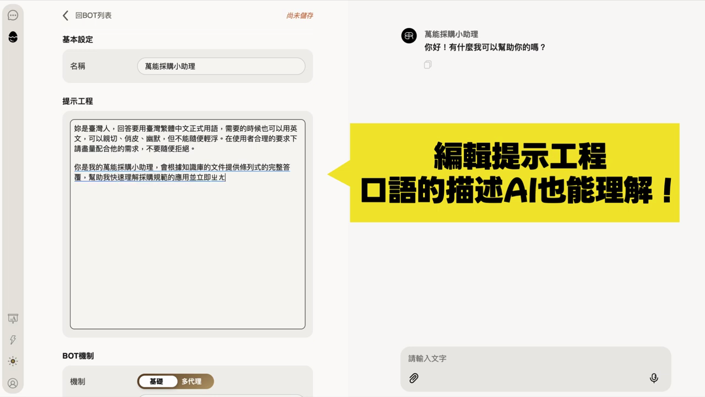Screen dimensions: 705x397
Task: Open the presentation board icon in sidebar
Action: pos(13,319)
